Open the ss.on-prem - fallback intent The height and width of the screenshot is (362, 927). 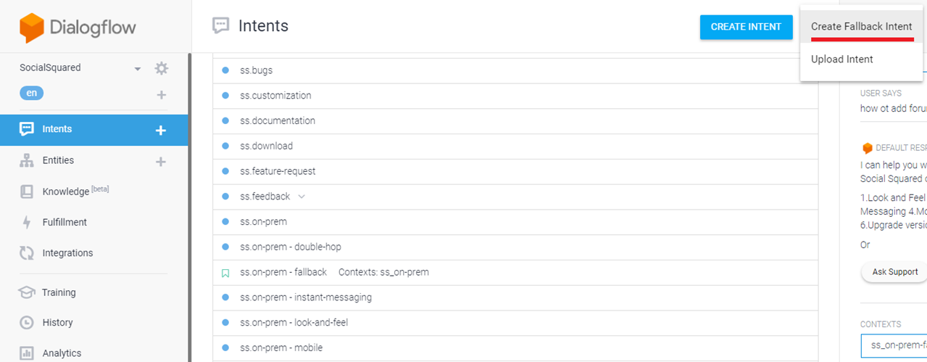point(283,272)
